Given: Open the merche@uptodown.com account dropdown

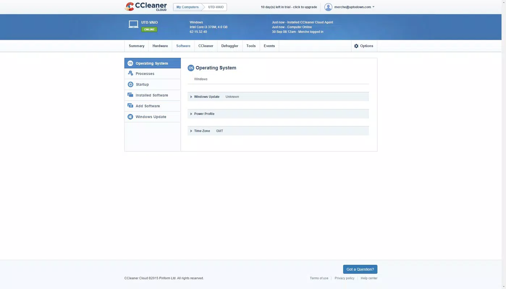Looking at the screenshot, I should coord(354,7).
